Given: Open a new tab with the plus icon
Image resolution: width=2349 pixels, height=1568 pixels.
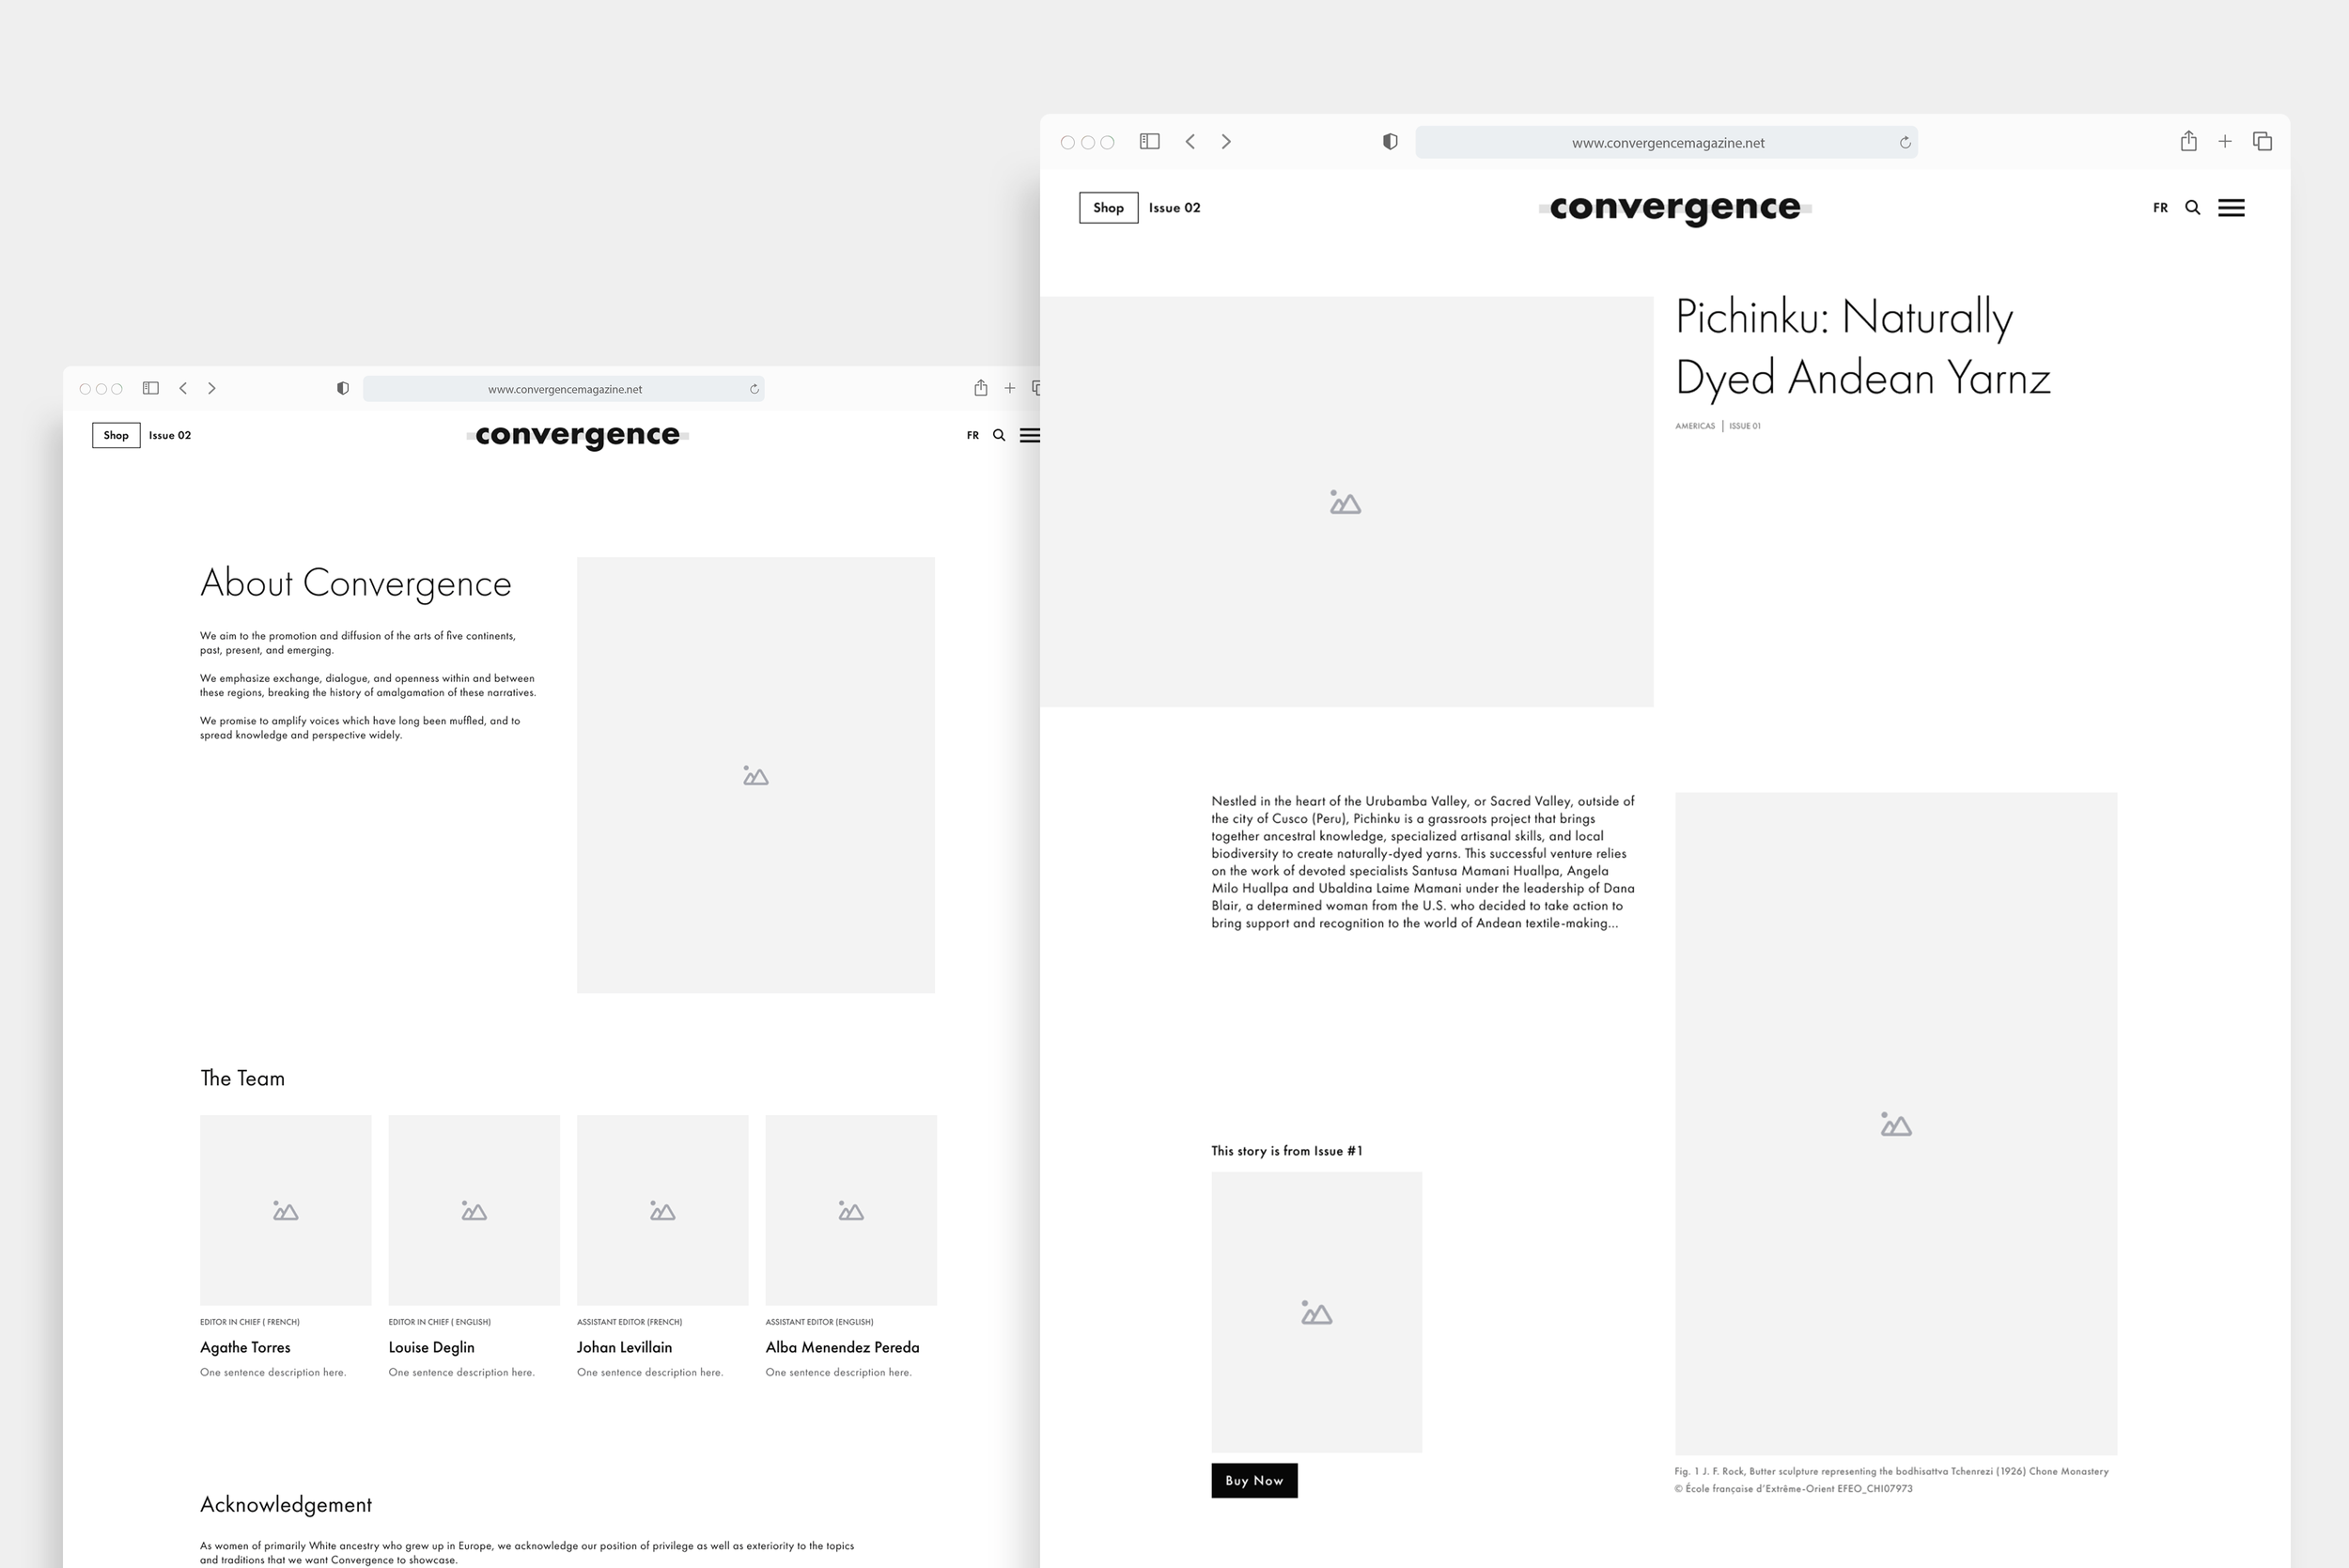Looking at the screenshot, I should pyautogui.click(x=2224, y=141).
